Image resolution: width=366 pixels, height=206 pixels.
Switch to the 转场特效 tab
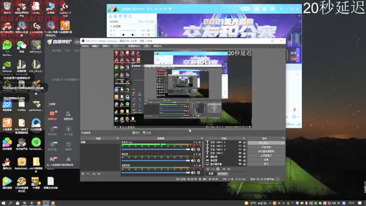pyautogui.click(x=223, y=174)
